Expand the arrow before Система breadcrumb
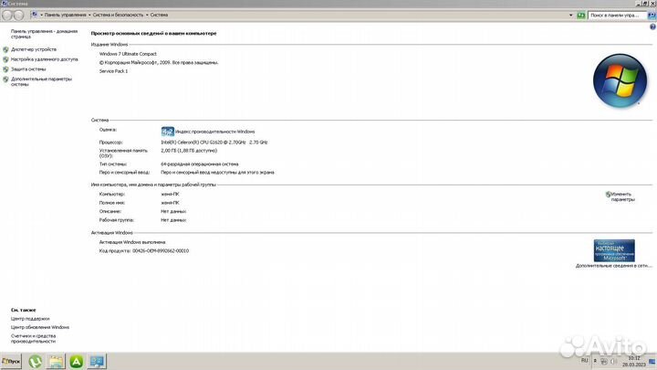 [147, 16]
